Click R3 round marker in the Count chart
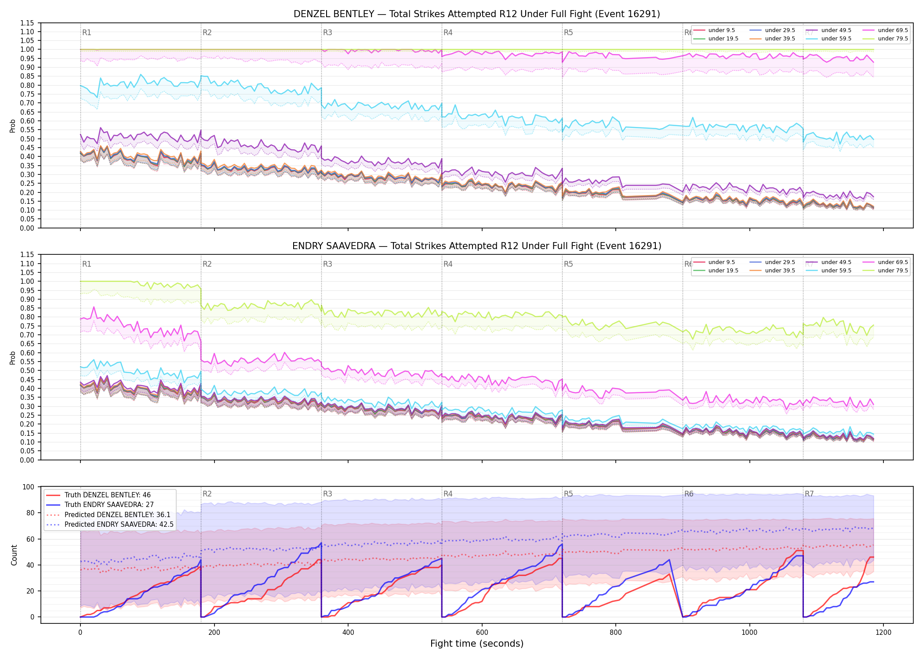923x659 pixels. [x=327, y=494]
